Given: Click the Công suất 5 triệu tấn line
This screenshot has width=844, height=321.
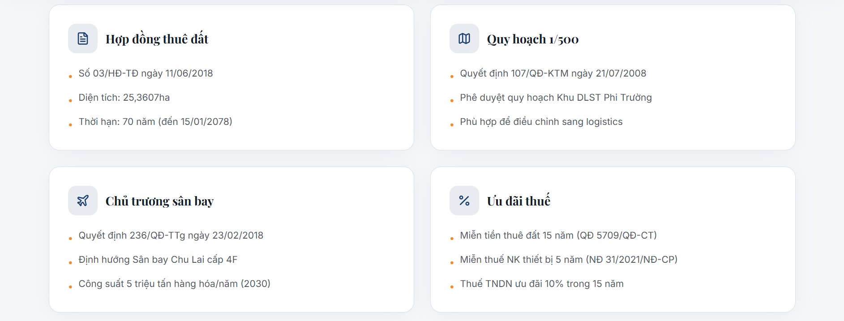Looking at the screenshot, I should click(x=174, y=284).
